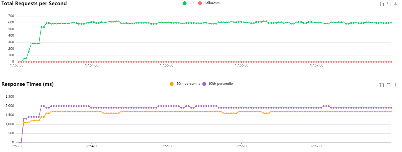Toggle the RPS series legend item
402x152 pixels.
(x=189, y=3)
